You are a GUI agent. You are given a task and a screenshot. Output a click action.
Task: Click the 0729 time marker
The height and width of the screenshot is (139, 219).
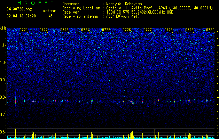[189, 30]
